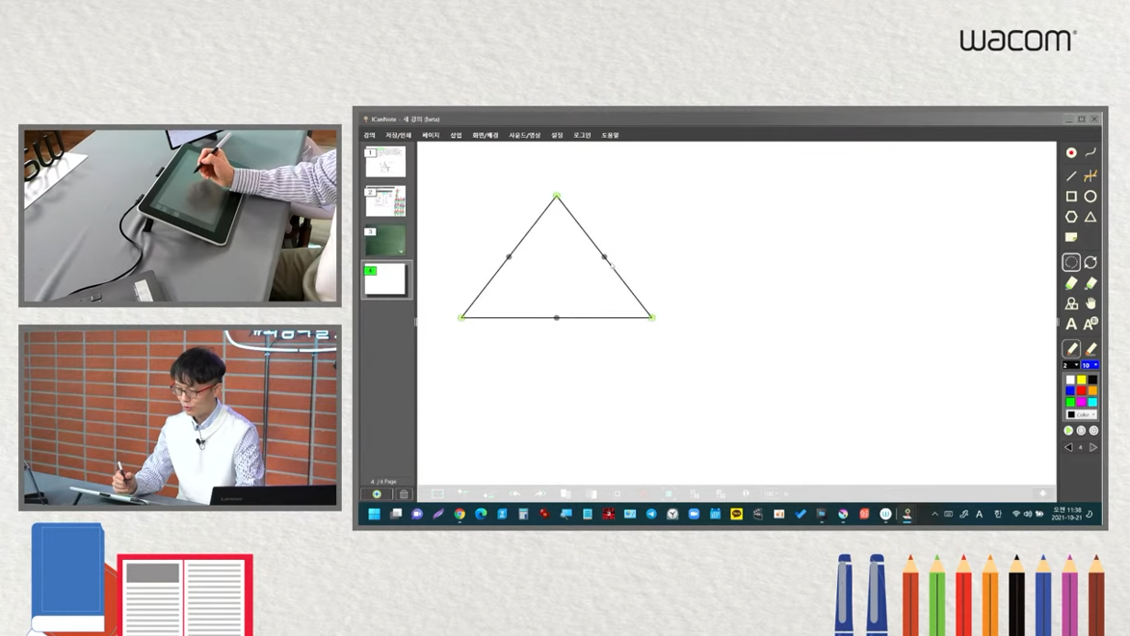The image size is (1130, 636).
Task: Delete page with trash button
Action: (x=404, y=494)
